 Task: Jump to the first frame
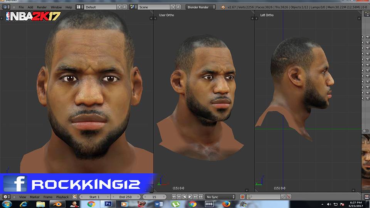pyautogui.click(x=174, y=197)
